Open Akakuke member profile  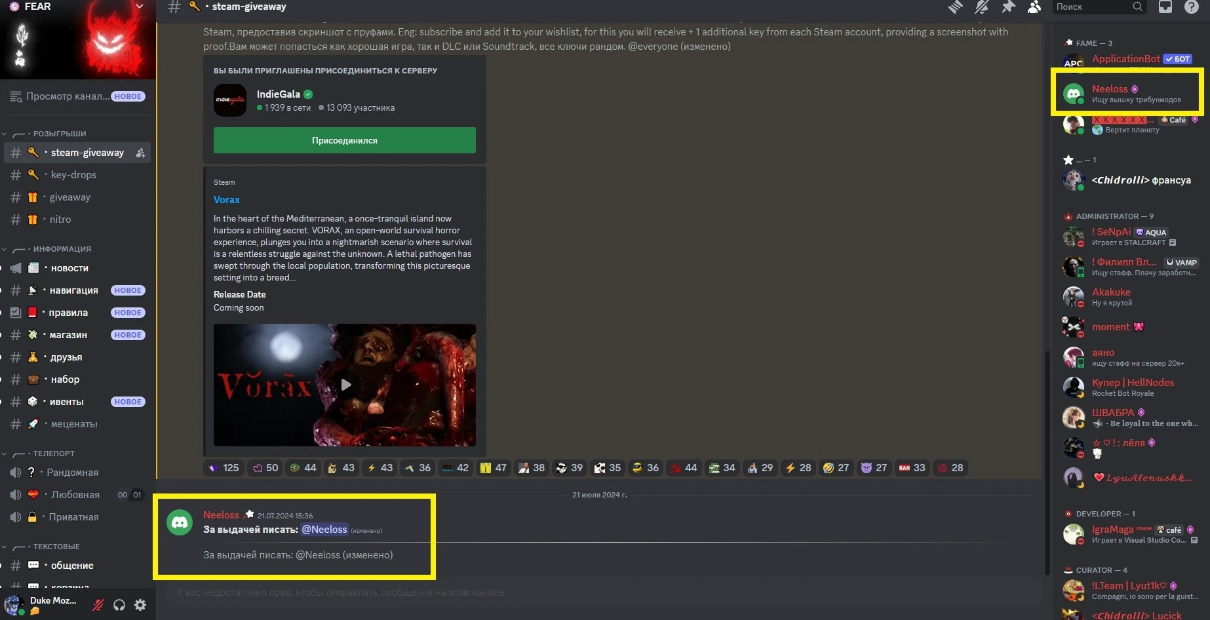point(1132,297)
